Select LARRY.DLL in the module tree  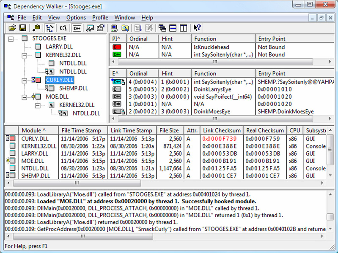59,47
